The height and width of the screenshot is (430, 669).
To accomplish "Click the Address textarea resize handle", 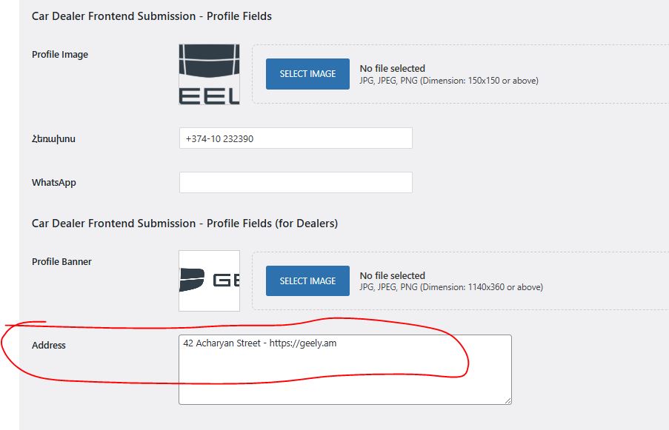I will [x=507, y=400].
